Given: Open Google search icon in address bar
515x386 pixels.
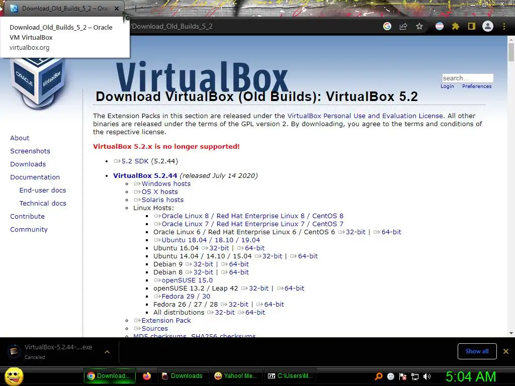Looking at the screenshot, I should (x=387, y=26).
